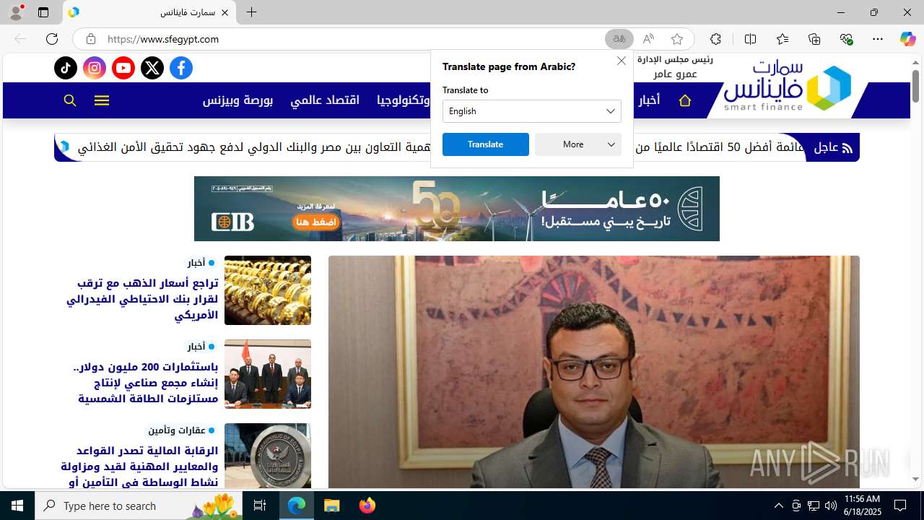
Task: Click the CIB 50 years banner ad
Action: coord(457,209)
